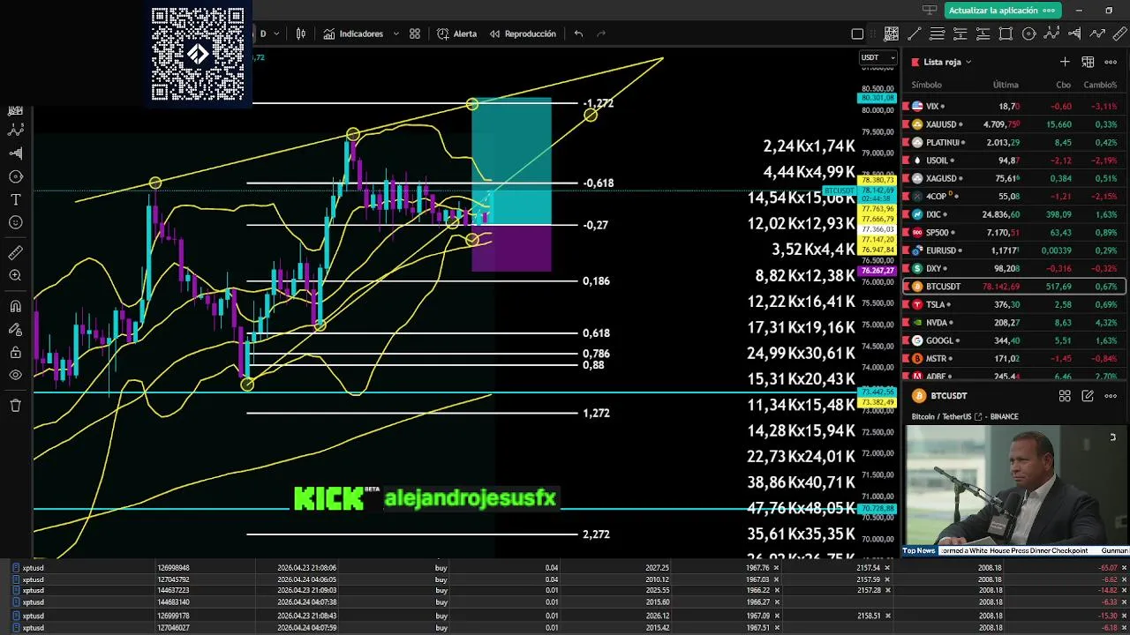Click Actualizar la aplicación button
1130x635 pixels.
[1001, 11]
